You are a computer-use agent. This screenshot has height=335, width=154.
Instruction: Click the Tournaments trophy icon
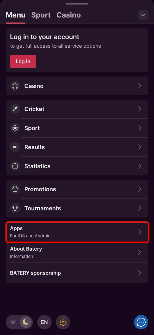(15, 208)
